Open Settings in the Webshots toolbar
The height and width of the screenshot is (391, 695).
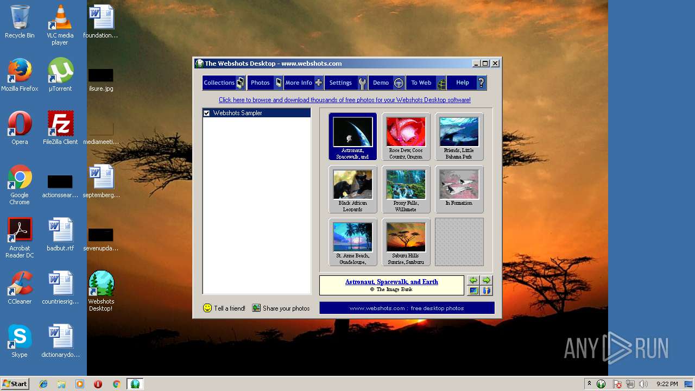pyautogui.click(x=346, y=83)
